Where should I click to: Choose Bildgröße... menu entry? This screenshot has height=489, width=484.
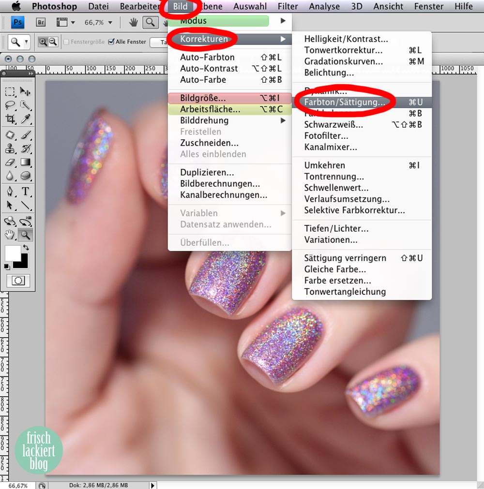230,98
